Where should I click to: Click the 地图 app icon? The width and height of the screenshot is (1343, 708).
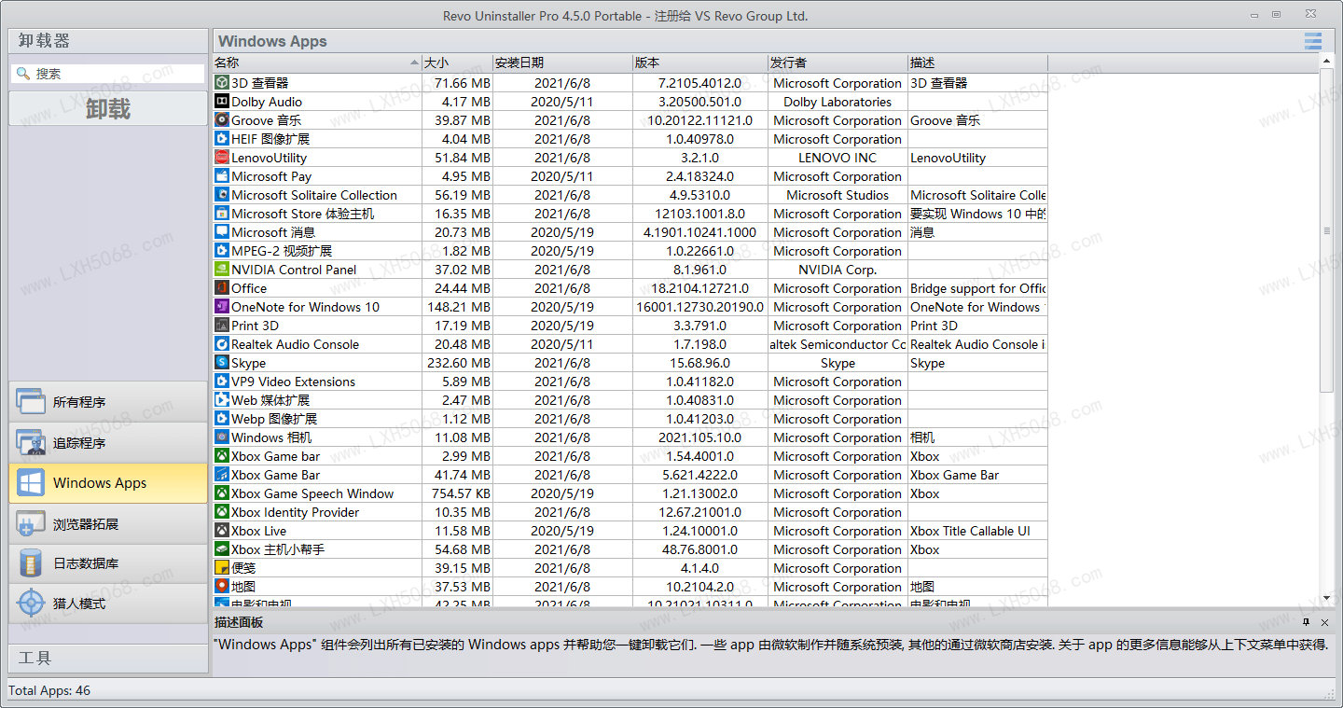[x=222, y=587]
